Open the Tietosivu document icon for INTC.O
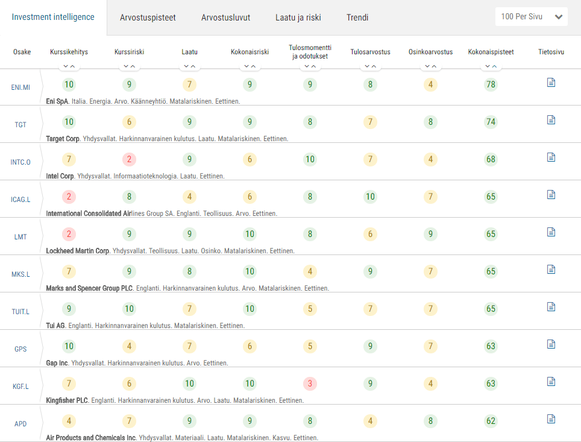The height and width of the screenshot is (442, 581). (551, 157)
